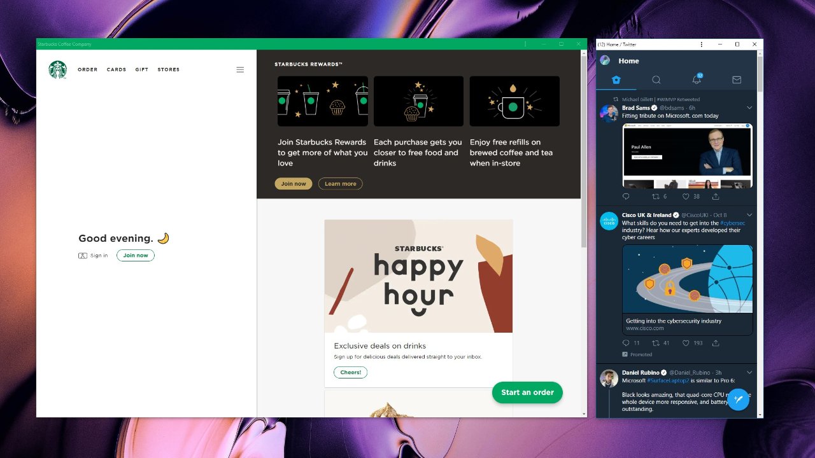Click 'Michael Gillett | #WIMVP Retweeted' text
The height and width of the screenshot is (458, 815).
coord(661,99)
